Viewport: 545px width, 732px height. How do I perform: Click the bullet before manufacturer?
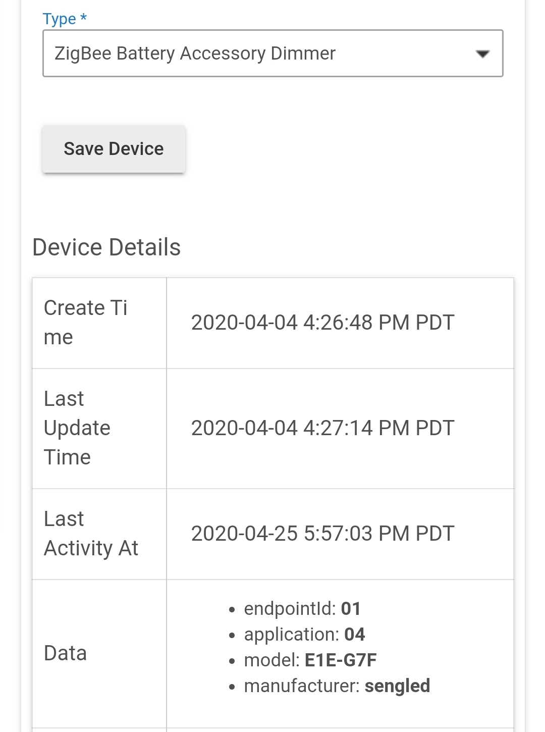[x=232, y=687]
